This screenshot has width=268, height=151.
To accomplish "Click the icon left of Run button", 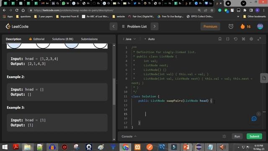I will pyautogui.click(x=224, y=136).
